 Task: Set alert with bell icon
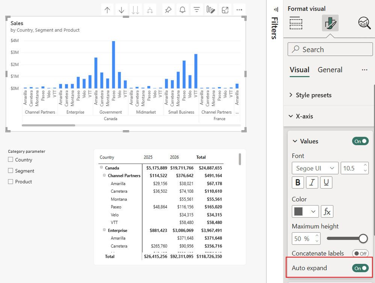click(x=183, y=10)
